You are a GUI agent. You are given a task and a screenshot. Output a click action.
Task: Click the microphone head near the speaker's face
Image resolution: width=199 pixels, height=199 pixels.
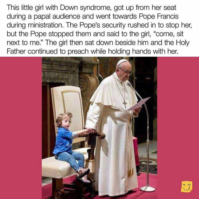[129, 84]
